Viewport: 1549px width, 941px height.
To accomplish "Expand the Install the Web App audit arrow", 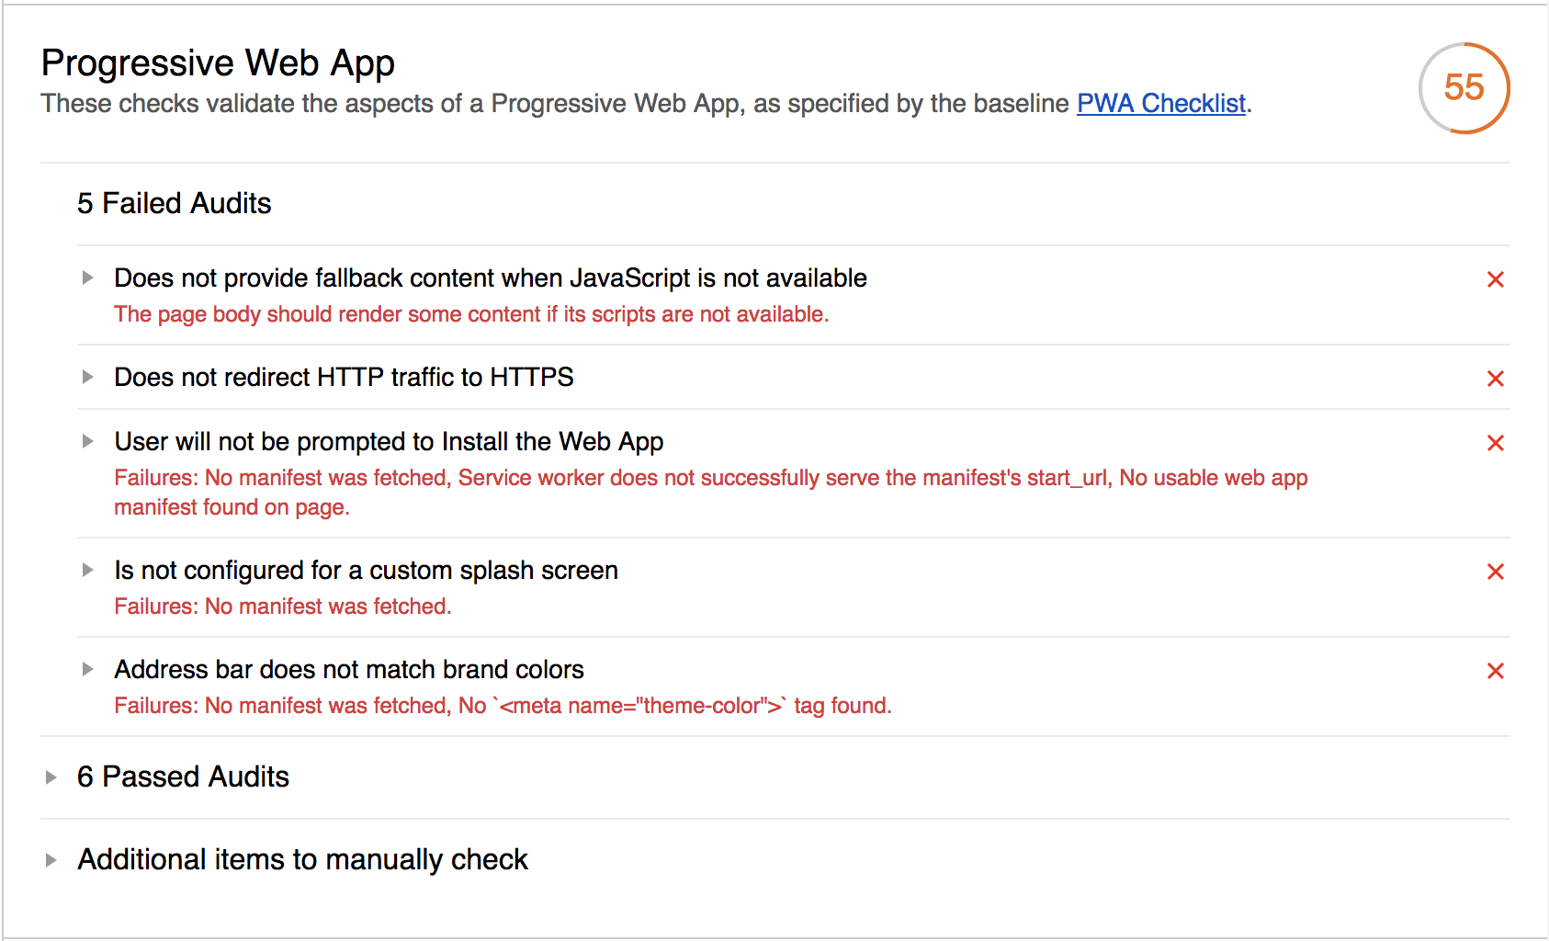I will 87,441.
